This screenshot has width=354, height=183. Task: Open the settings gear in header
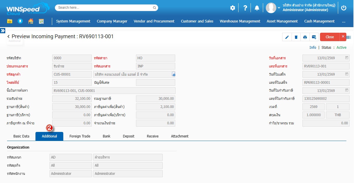pos(233,8)
